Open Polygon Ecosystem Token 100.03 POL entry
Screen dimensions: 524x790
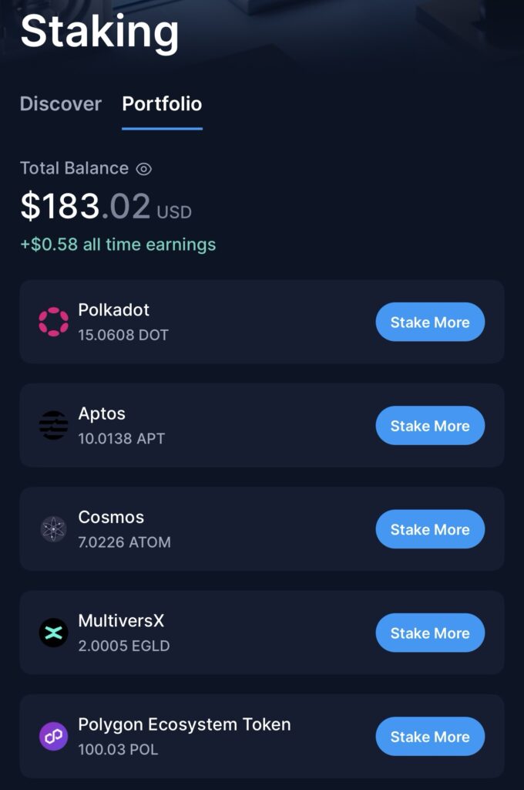pyautogui.click(x=262, y=736)
